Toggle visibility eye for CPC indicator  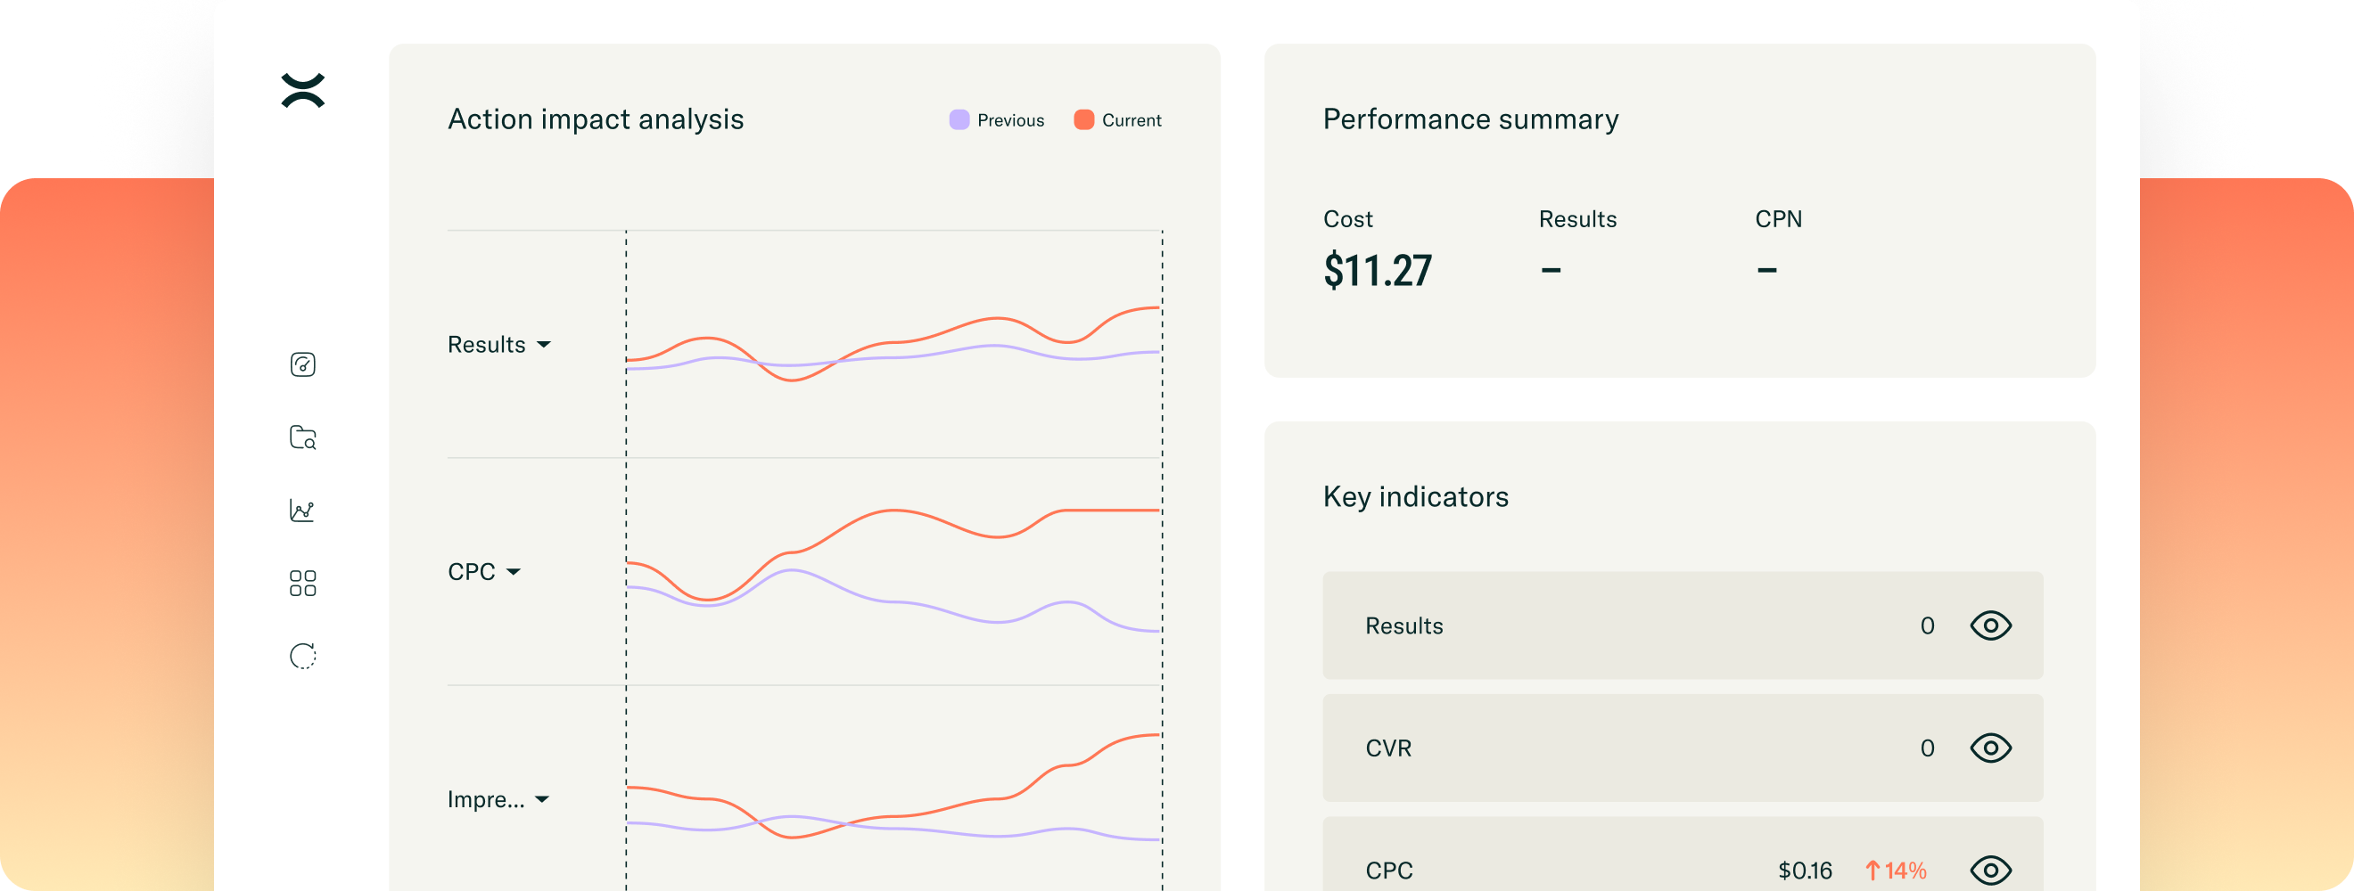pos(1990,870)
